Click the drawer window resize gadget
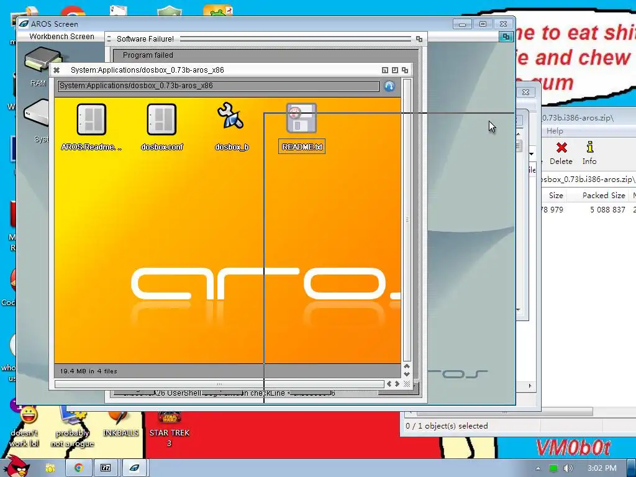 coord(407,384)
